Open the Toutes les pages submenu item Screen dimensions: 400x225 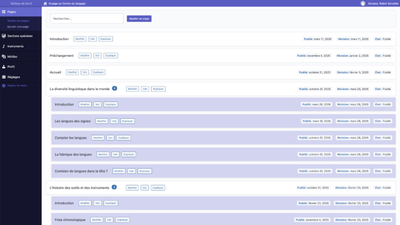(18, 20)
